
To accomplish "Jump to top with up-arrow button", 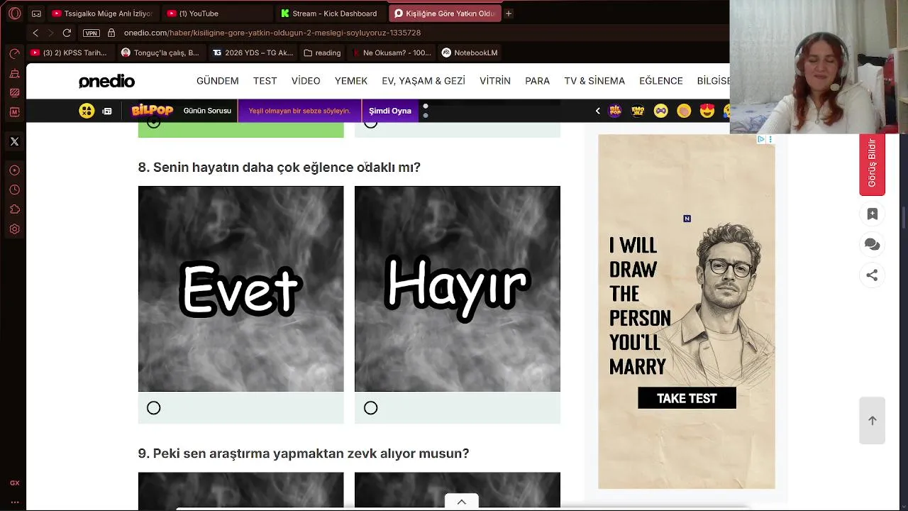I will point(873,421).
